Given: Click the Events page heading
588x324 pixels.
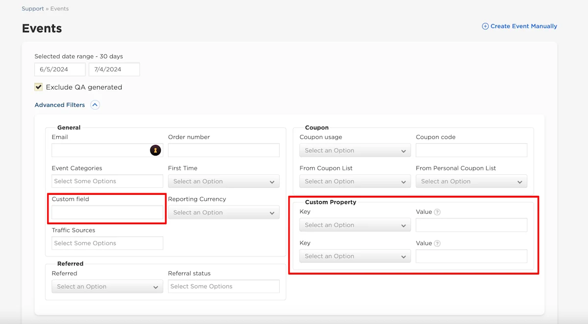Looking at the screenshot, I should tap(42, 28).
